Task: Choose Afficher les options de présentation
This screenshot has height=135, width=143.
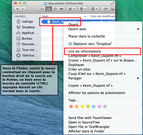Action: point(103,93)
